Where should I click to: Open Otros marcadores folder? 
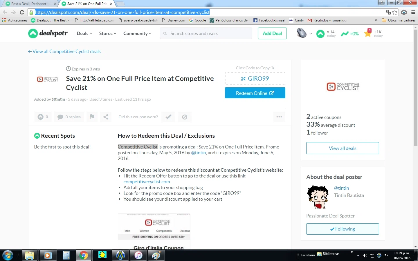(x=399, y=20)
